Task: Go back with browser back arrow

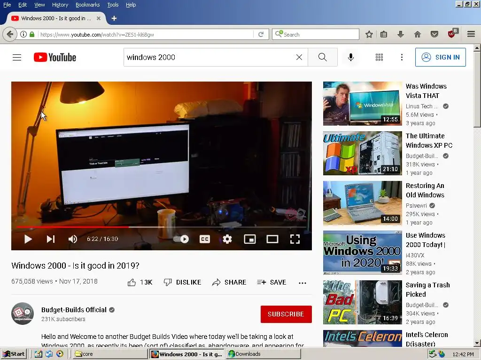Action: (10, 34)
